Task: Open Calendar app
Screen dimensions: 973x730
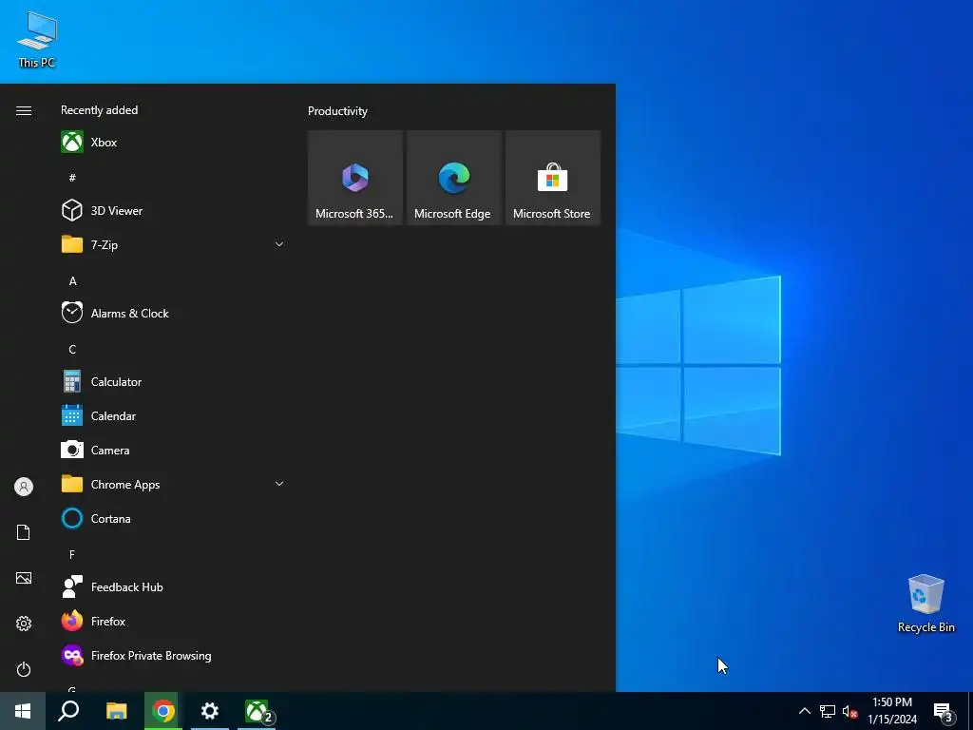Action: pyautogui.click(x=173, y=416)
